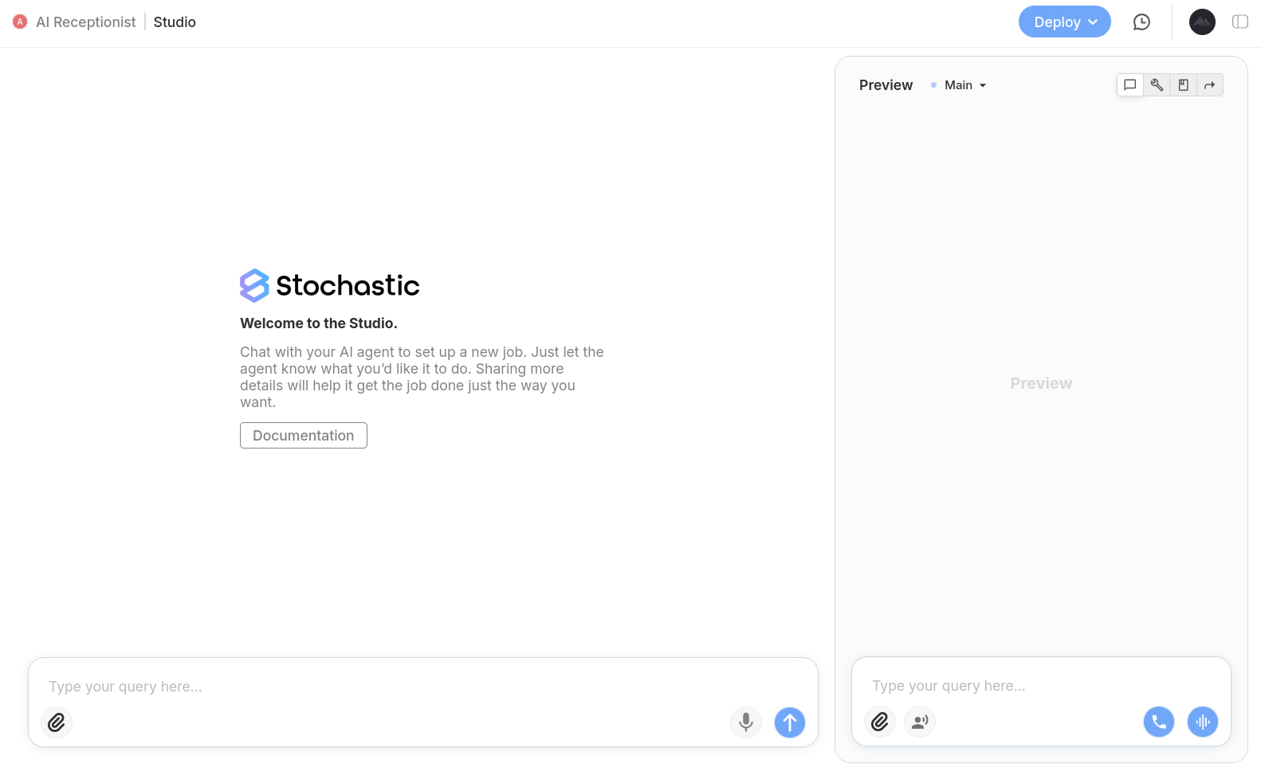Switch to chat view in Preview toolbar
The height and width of the screenshot is (764, 1261).
coord(1129,85)
